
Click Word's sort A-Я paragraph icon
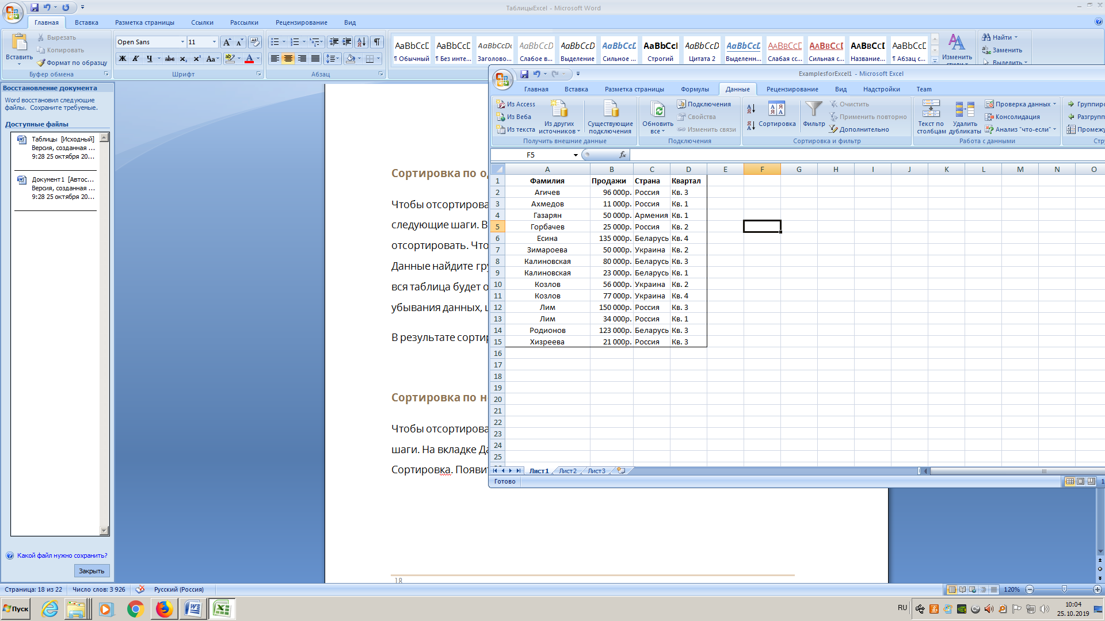pos(361,42)
